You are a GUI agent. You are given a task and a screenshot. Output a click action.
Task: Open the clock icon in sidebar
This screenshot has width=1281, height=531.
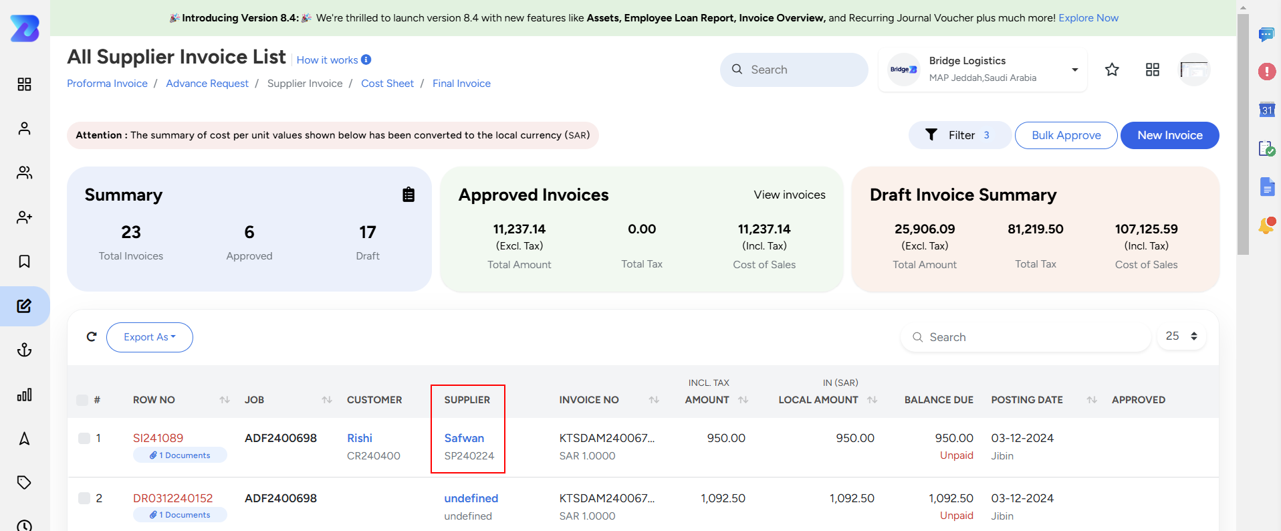pos(24,525)
